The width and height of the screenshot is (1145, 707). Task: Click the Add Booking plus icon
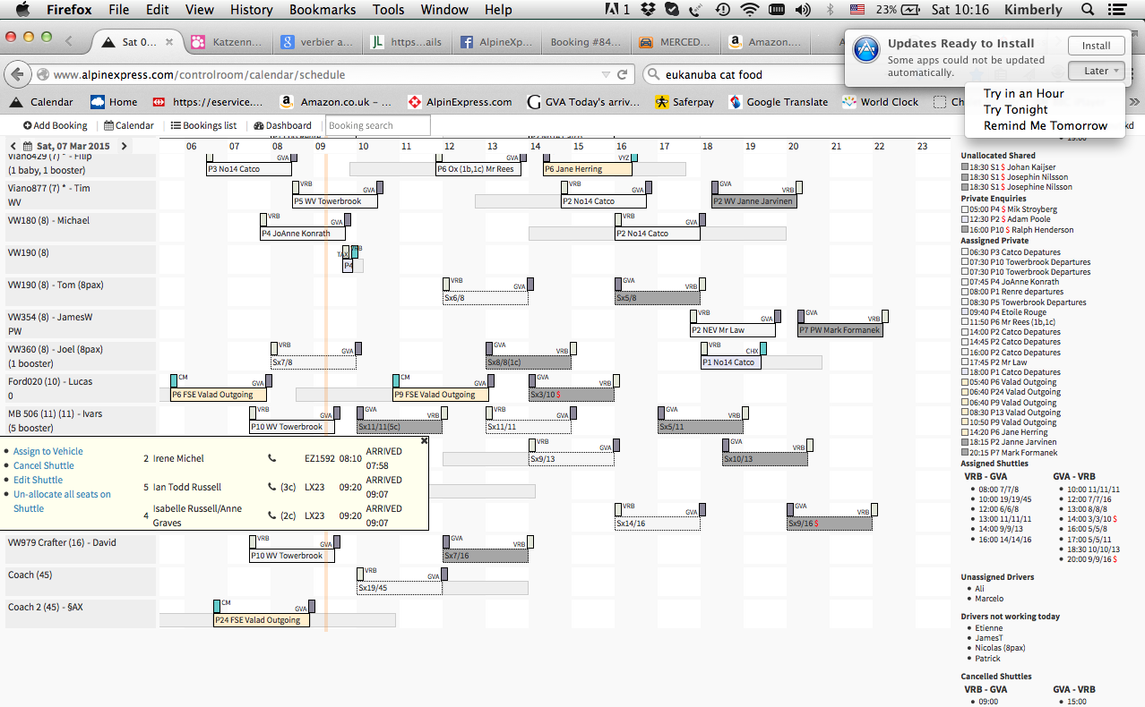[x=28, y=126]
